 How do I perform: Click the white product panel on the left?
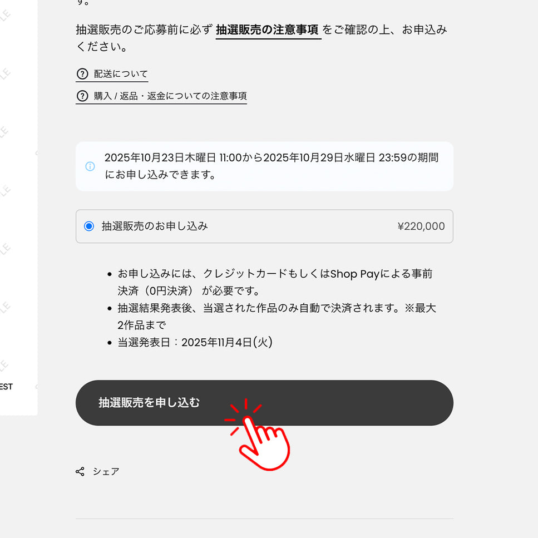click(18, 208)
